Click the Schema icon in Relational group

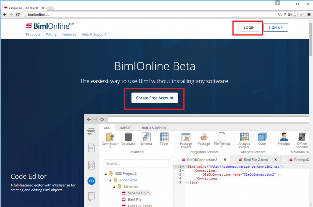146,137
